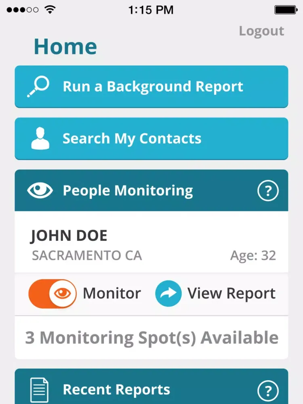The image size is (303, 404).
Task: Click the person silhouette contacts icon
Action: [40, 139]
